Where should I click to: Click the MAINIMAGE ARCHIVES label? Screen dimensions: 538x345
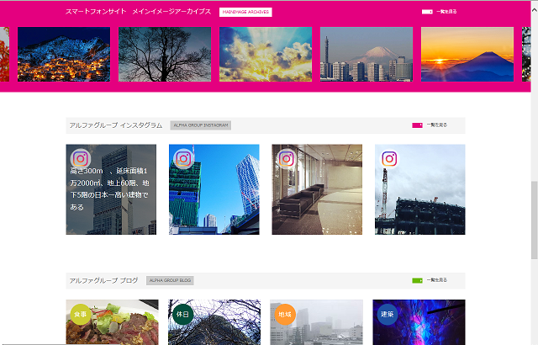pos(245,12)
